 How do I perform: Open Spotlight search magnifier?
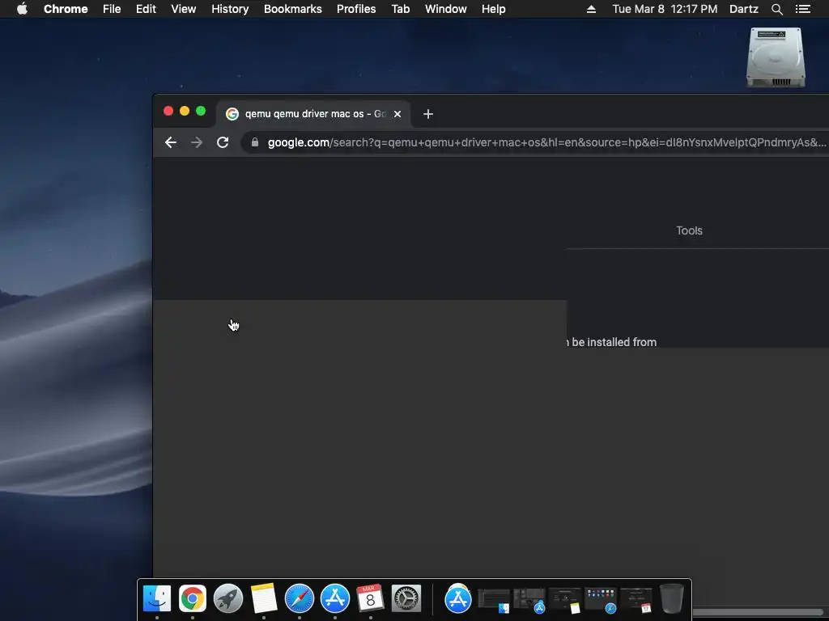(x=776, y=9)
